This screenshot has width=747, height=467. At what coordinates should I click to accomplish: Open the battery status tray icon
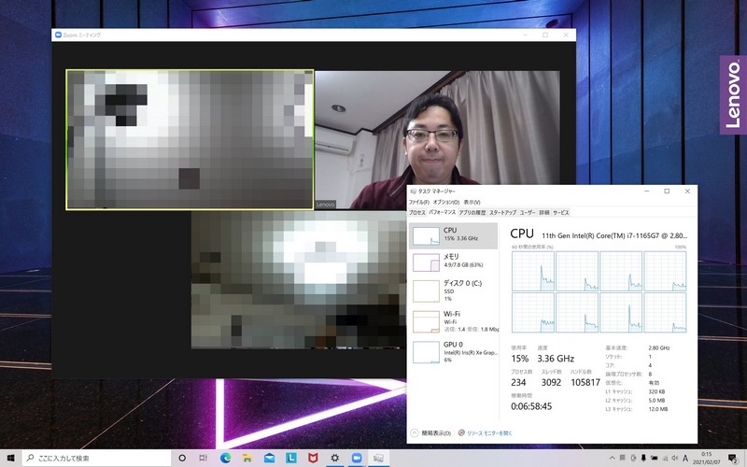click(655, 458)
